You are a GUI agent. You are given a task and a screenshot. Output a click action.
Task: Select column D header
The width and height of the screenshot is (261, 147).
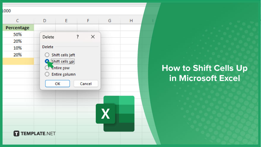point(44,21)
